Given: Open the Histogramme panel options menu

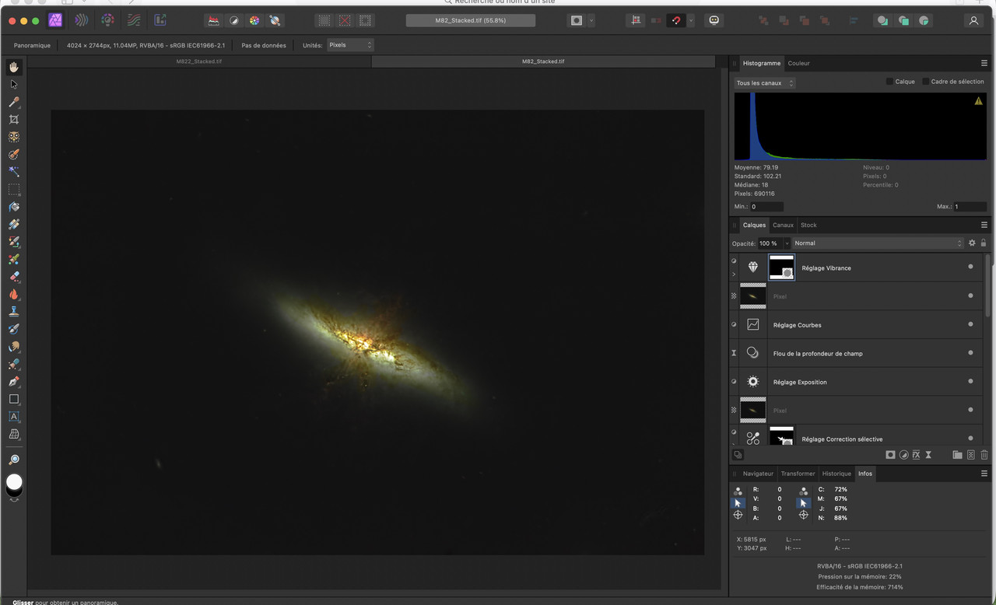Looking at the screenshot, I should pyautogui.click(x=984, y=63).
